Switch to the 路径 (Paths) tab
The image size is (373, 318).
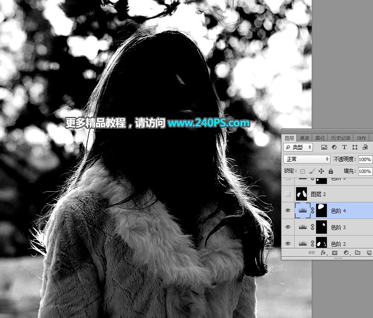(x=320, y=138)
